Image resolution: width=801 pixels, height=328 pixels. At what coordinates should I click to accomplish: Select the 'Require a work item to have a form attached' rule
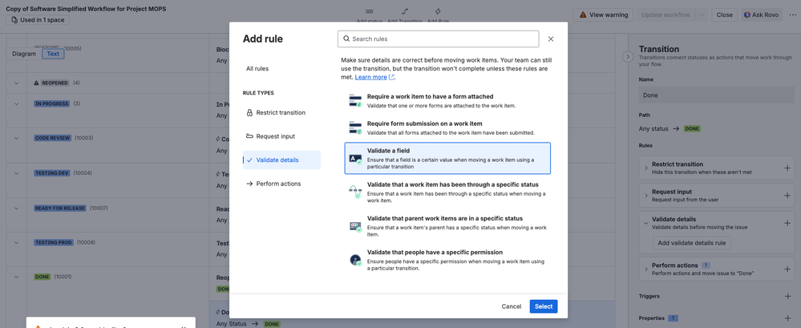click(x=447, y=101)
